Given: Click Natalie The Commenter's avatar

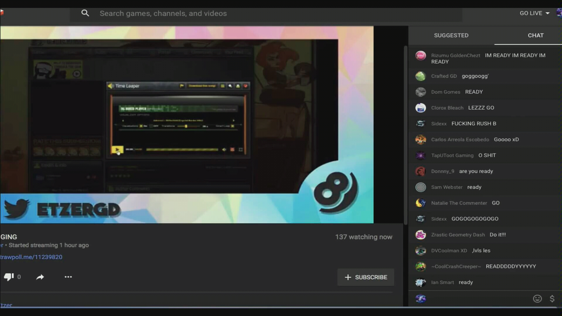Looking at the screenshot, I should (420, 203).
